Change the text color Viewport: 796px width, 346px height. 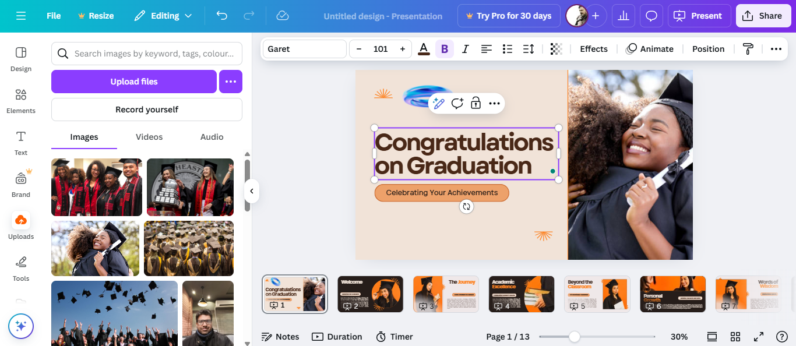(424, 49)
